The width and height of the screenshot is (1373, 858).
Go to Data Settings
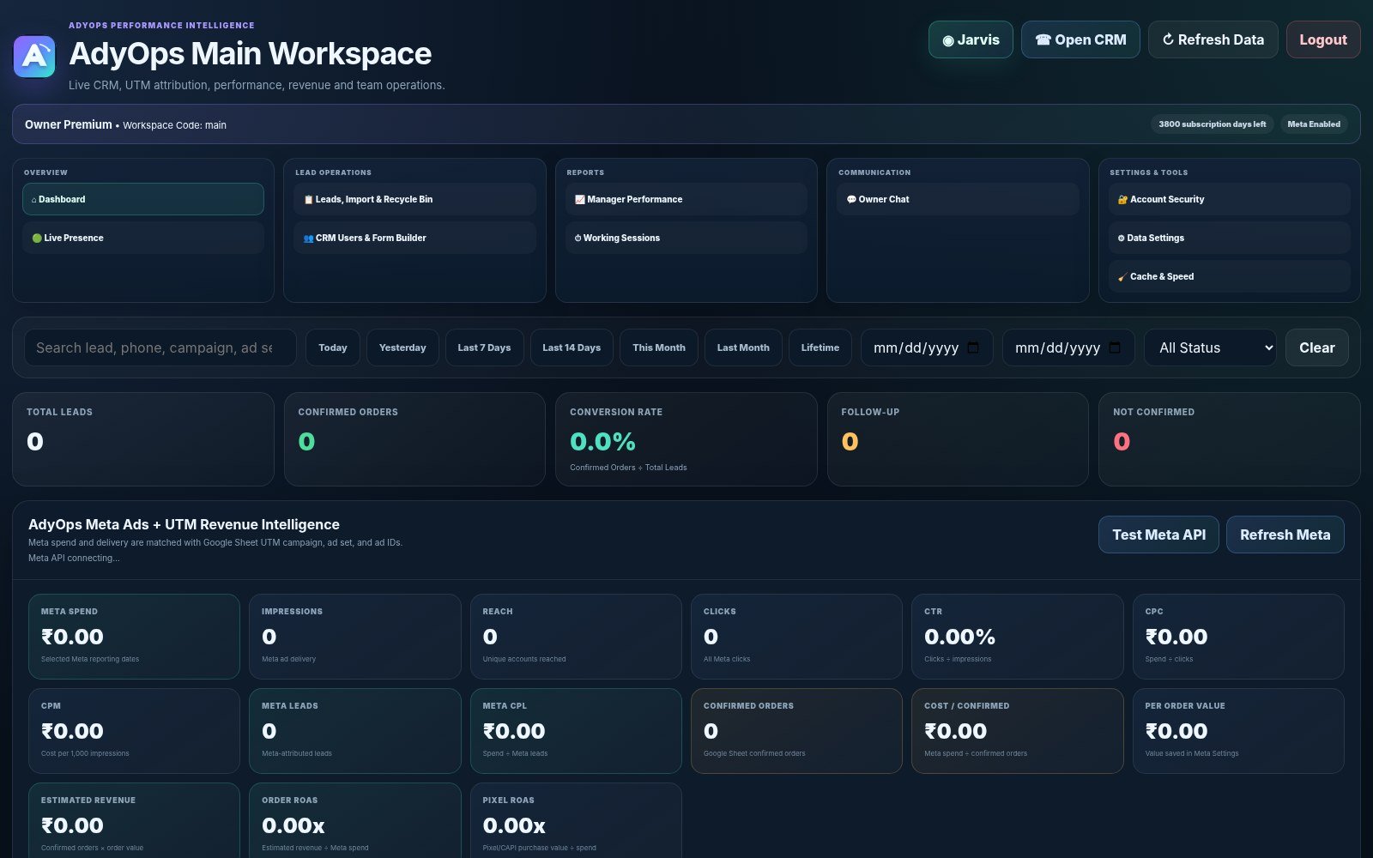1229,238
